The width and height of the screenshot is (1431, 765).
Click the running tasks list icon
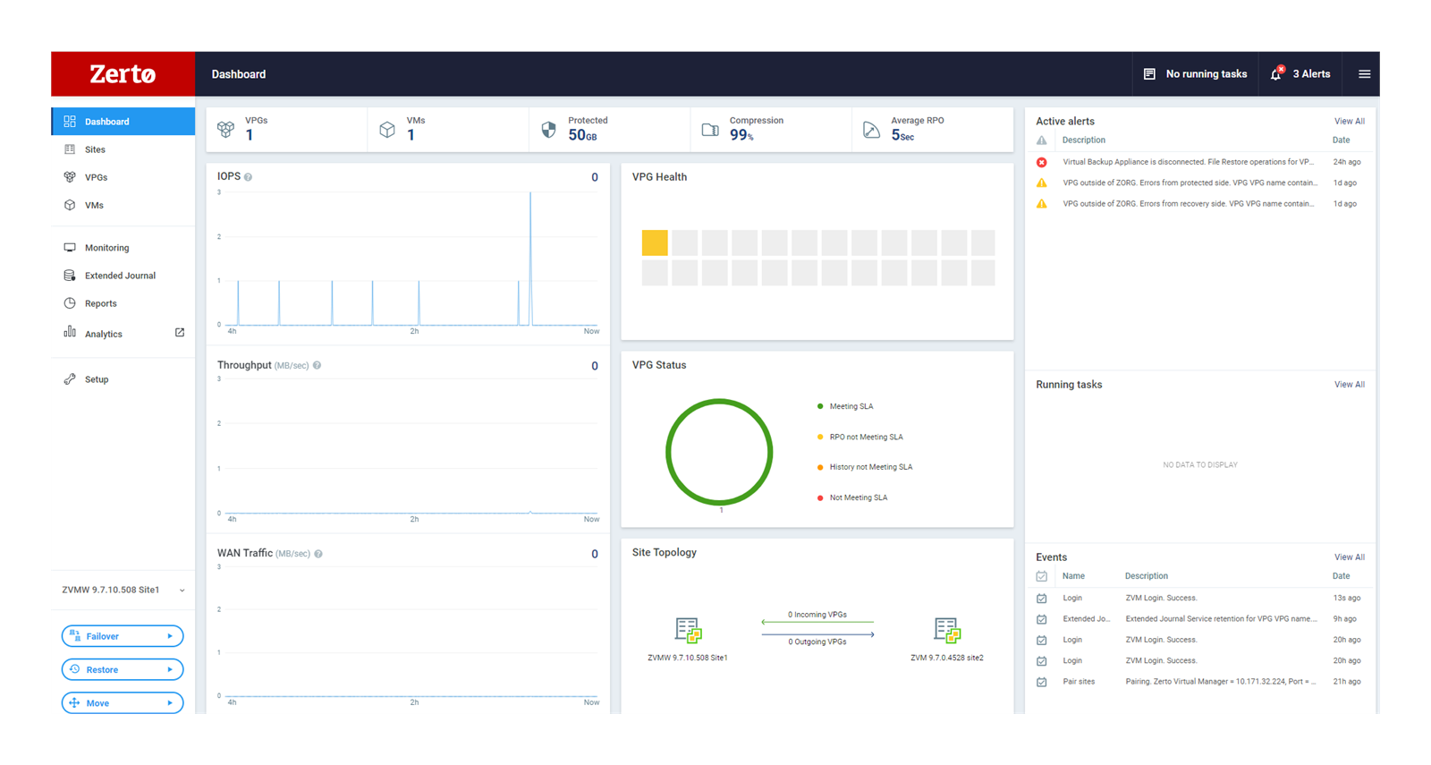coord(1149,74)
